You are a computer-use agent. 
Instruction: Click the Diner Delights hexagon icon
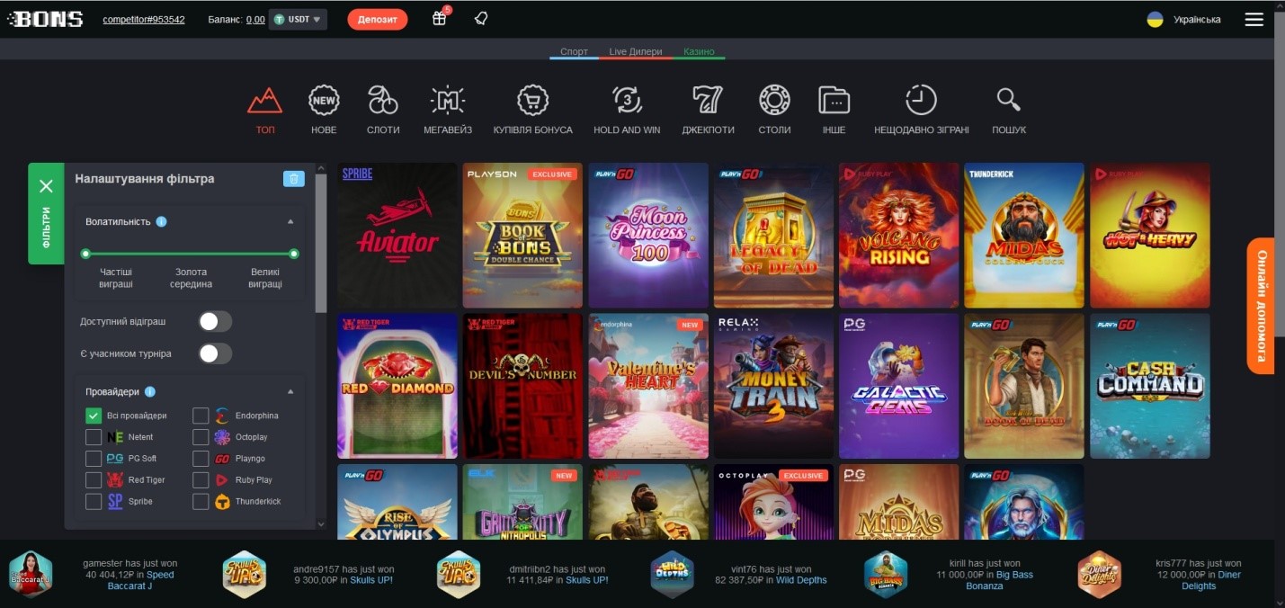1100,574
